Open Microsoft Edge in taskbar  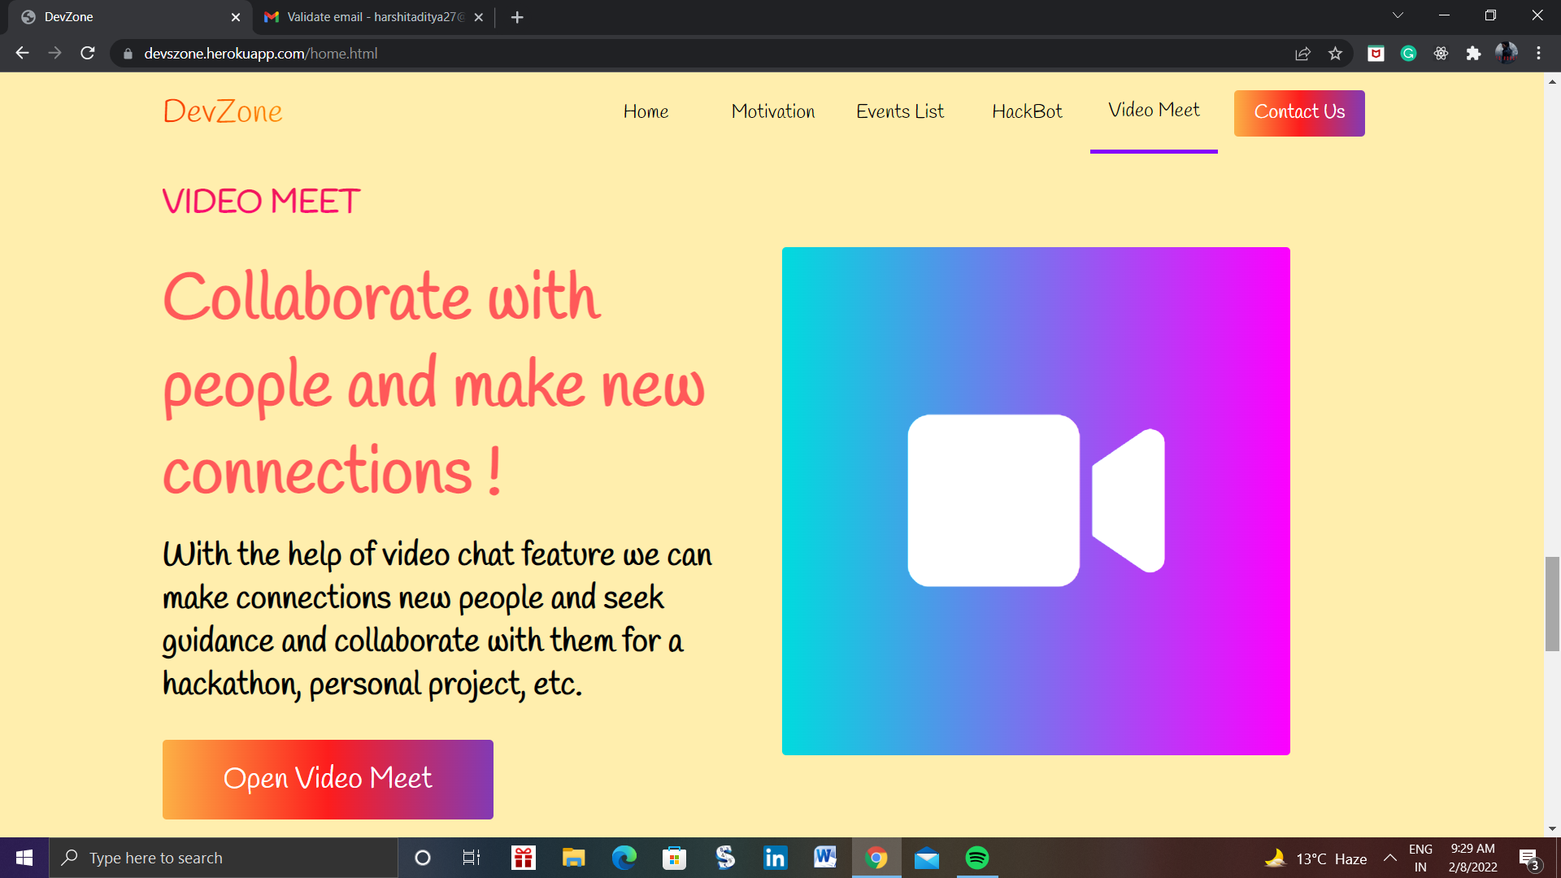pyautogui.click(x=624, y=858)
